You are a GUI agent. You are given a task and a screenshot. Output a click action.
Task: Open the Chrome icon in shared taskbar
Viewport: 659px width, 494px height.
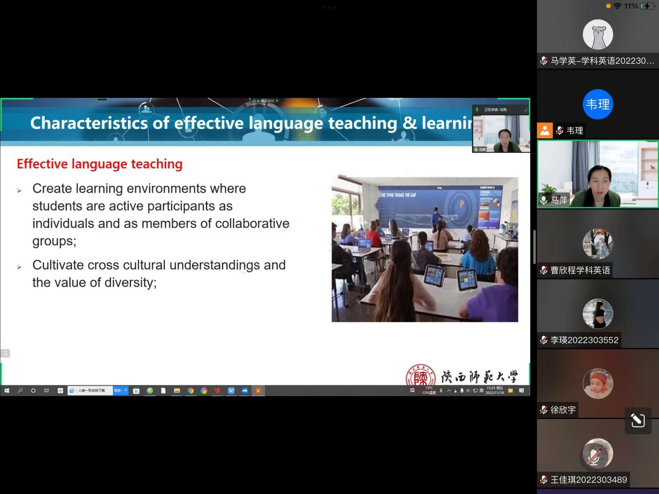[190, 391]
